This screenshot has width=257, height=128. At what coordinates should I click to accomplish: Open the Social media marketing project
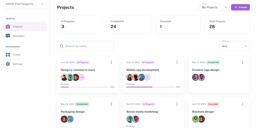[x=142, y=112]
